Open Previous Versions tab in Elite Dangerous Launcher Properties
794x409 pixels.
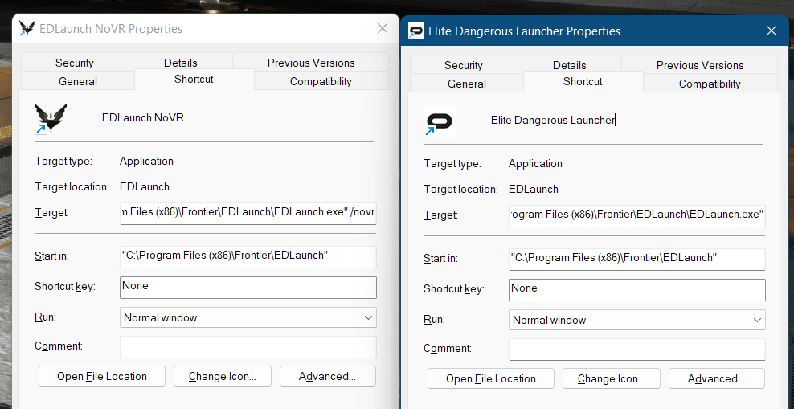tap(700, 65)
